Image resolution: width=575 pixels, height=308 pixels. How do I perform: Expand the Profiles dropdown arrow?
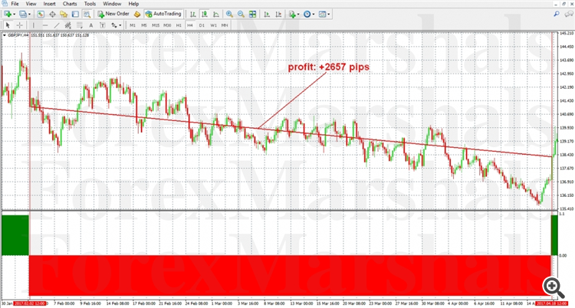[x=29, y=15]
